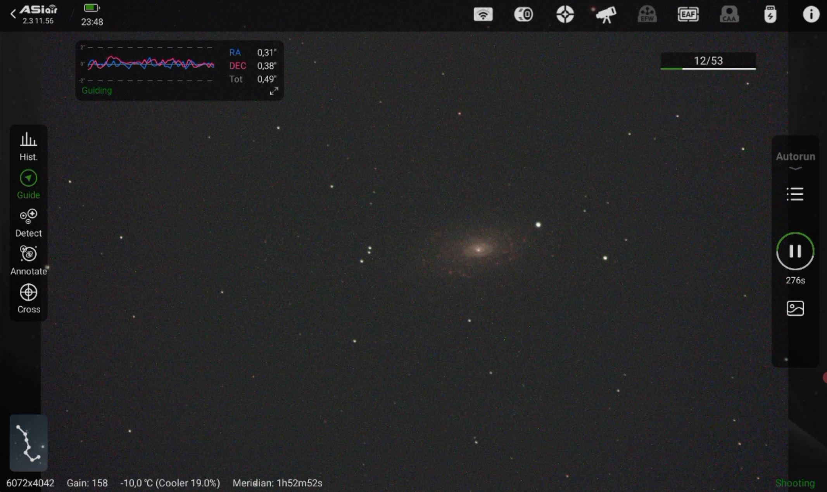Viewport: 827px width, 492px height.
Task: Click the galaxy core in preview
Action: pos(478,249)
